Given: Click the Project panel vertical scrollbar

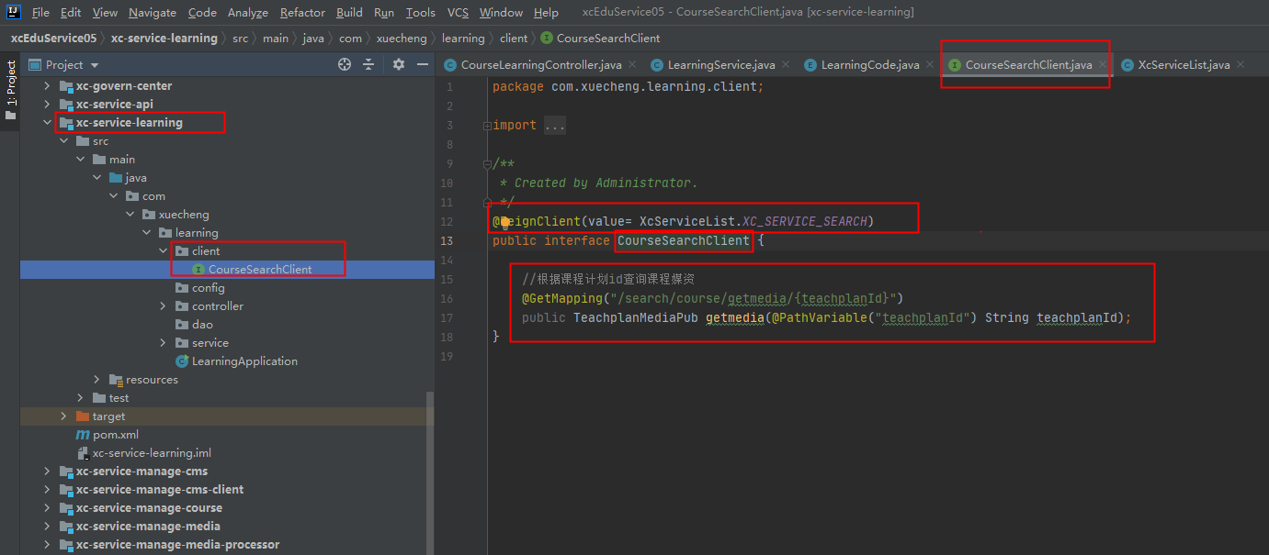Looking at the screenshot, I should pos(431,473).
